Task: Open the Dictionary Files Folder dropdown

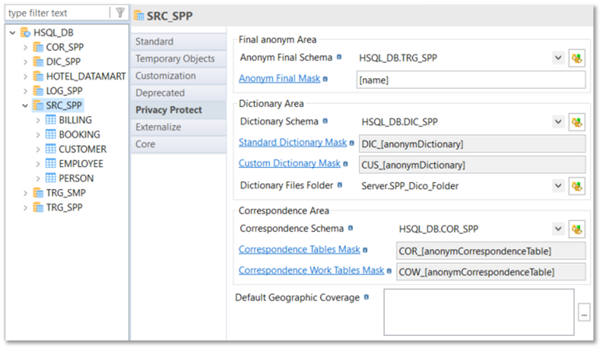Action: coord(557,186)
